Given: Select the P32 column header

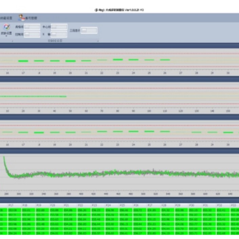Looking at the screenshot, I should pos(223,205).
